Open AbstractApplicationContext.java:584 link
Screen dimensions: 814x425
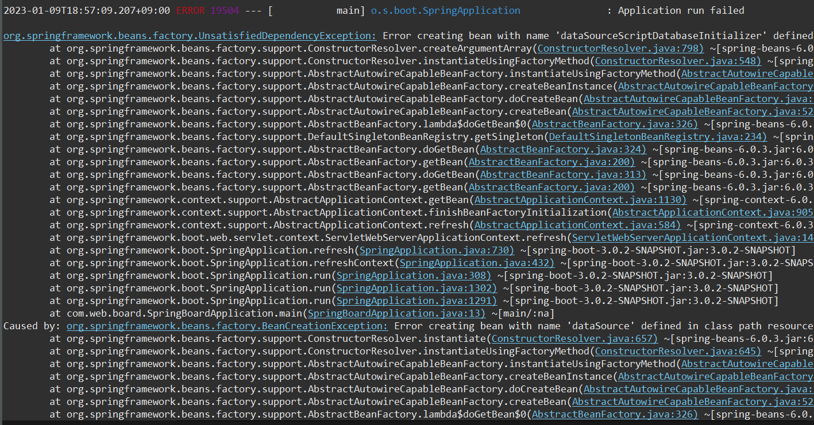[x=577, y=225]
